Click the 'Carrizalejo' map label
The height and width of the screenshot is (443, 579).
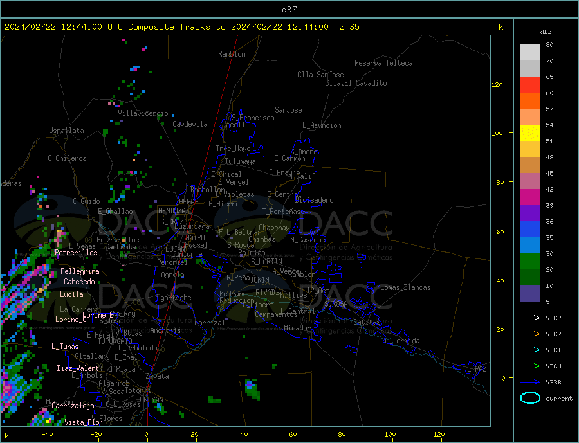pyautogui.click(x=73, y=406)
